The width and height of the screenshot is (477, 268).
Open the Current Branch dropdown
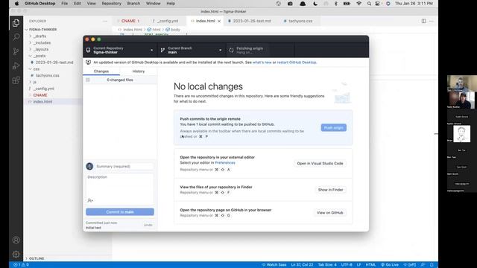click(x=192, y=50)
